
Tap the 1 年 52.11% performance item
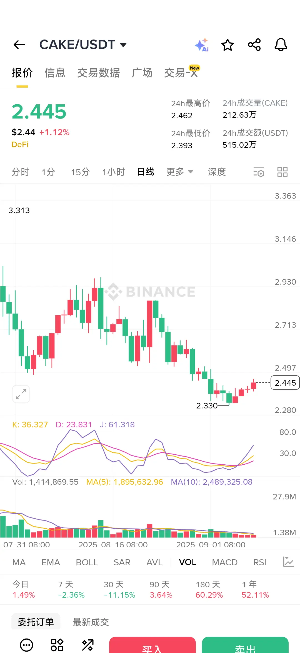255,590
